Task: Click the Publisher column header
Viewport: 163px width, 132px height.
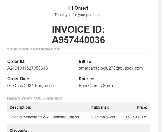Action: coord(100,107)
